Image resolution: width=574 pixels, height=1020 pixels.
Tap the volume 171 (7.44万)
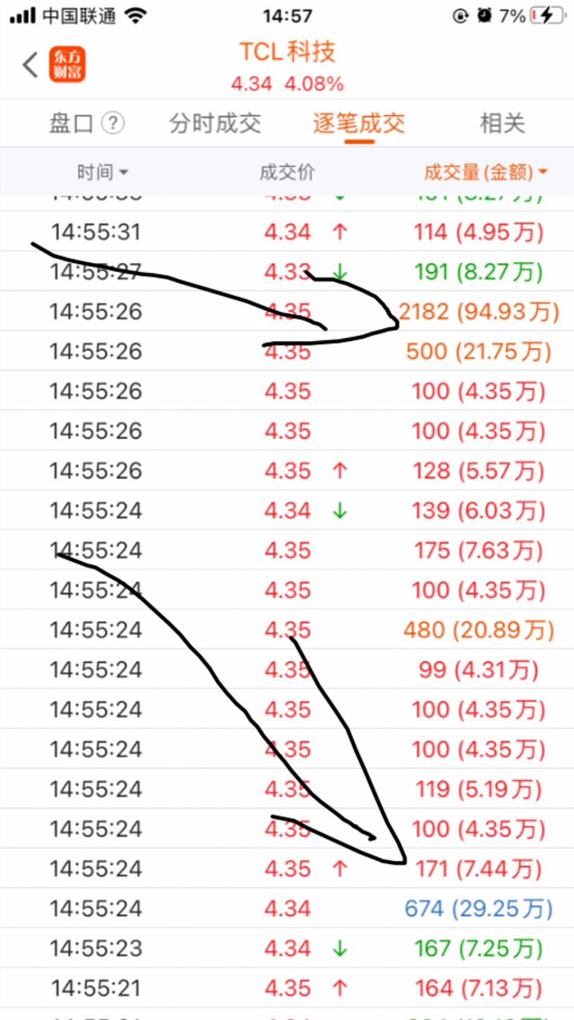[479, 868]
